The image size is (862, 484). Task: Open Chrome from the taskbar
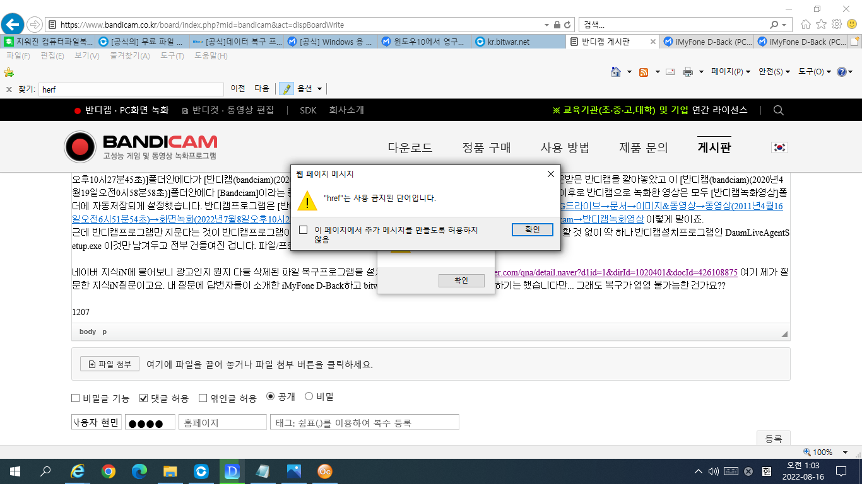(x=109, y=471)
